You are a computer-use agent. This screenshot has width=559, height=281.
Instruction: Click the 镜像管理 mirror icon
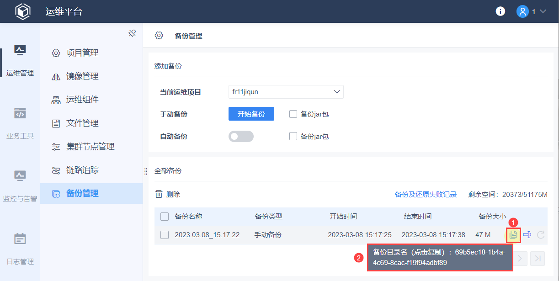pos(56,77)
